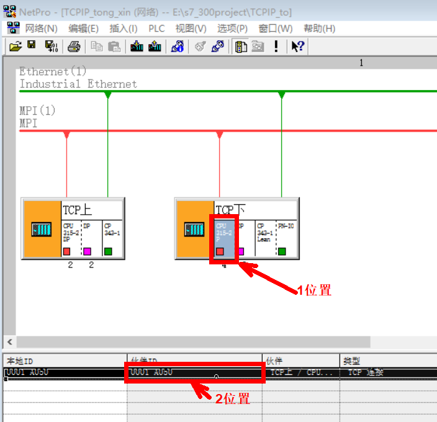437x422 pixels.
Task: Click the orange station icon of TCP上
Action: (x=41, y=229)
